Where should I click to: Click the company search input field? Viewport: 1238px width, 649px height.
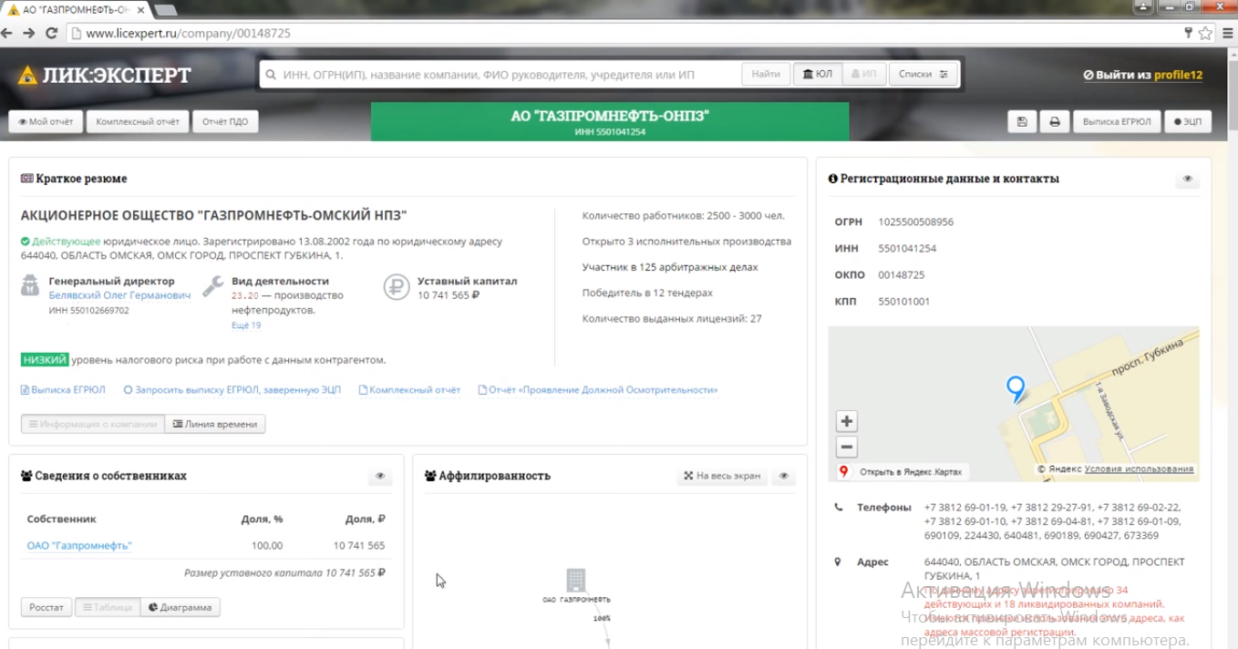point(501,75)
